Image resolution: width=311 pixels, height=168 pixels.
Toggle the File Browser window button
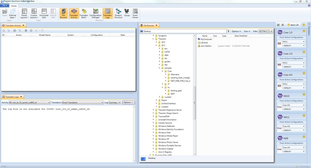point(63,14)
